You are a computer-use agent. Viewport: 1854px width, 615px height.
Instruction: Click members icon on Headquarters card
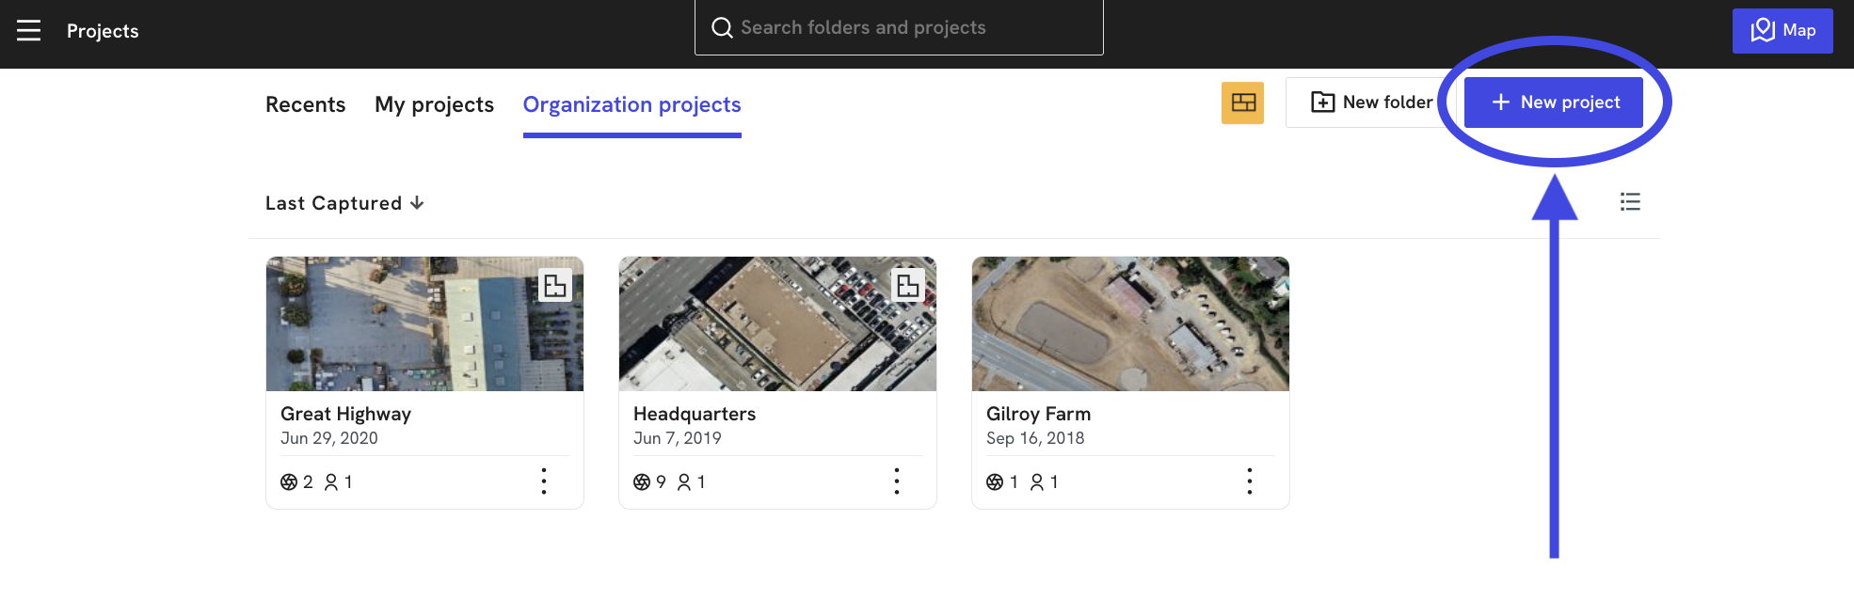point(684,482)
